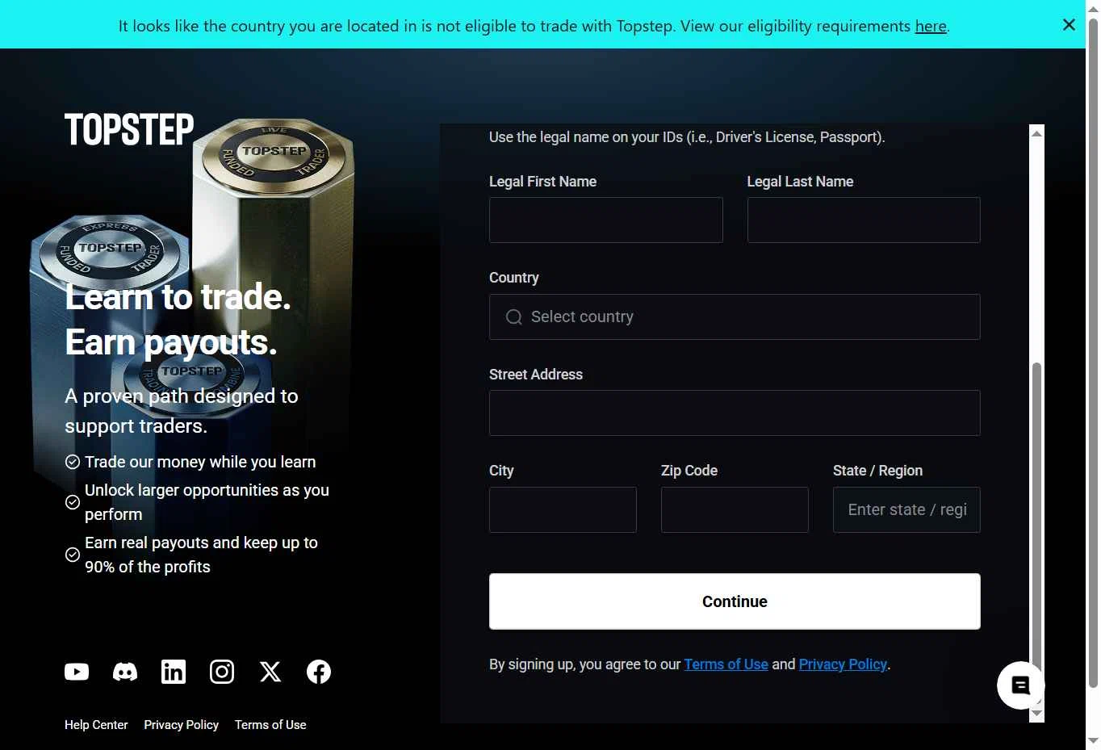Viewport: 1101px width, 750px height.
Task: Open the Instagram profile icon
Action: [222, 672]
